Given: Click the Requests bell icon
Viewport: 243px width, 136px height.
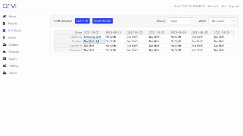Looking at the screenshot, I should tap(4, 52).
